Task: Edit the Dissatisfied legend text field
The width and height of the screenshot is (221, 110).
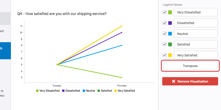Action: 196,23
